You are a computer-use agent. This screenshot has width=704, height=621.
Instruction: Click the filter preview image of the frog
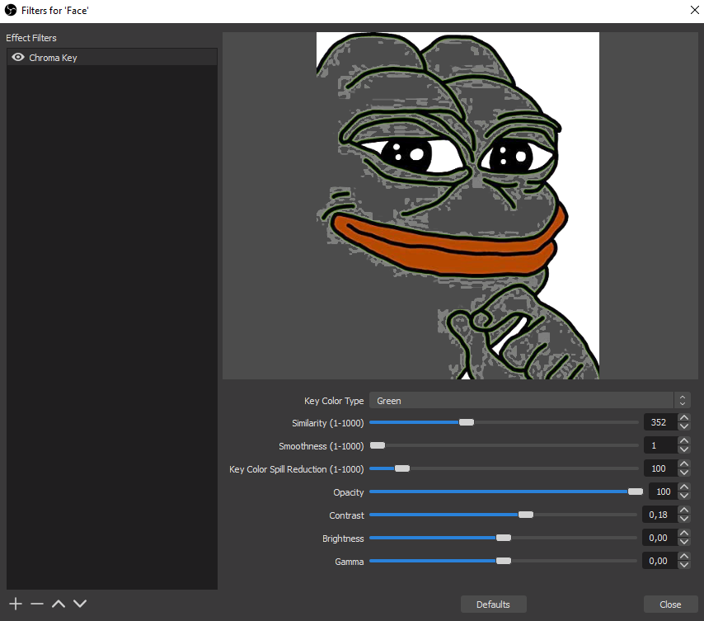458,205
